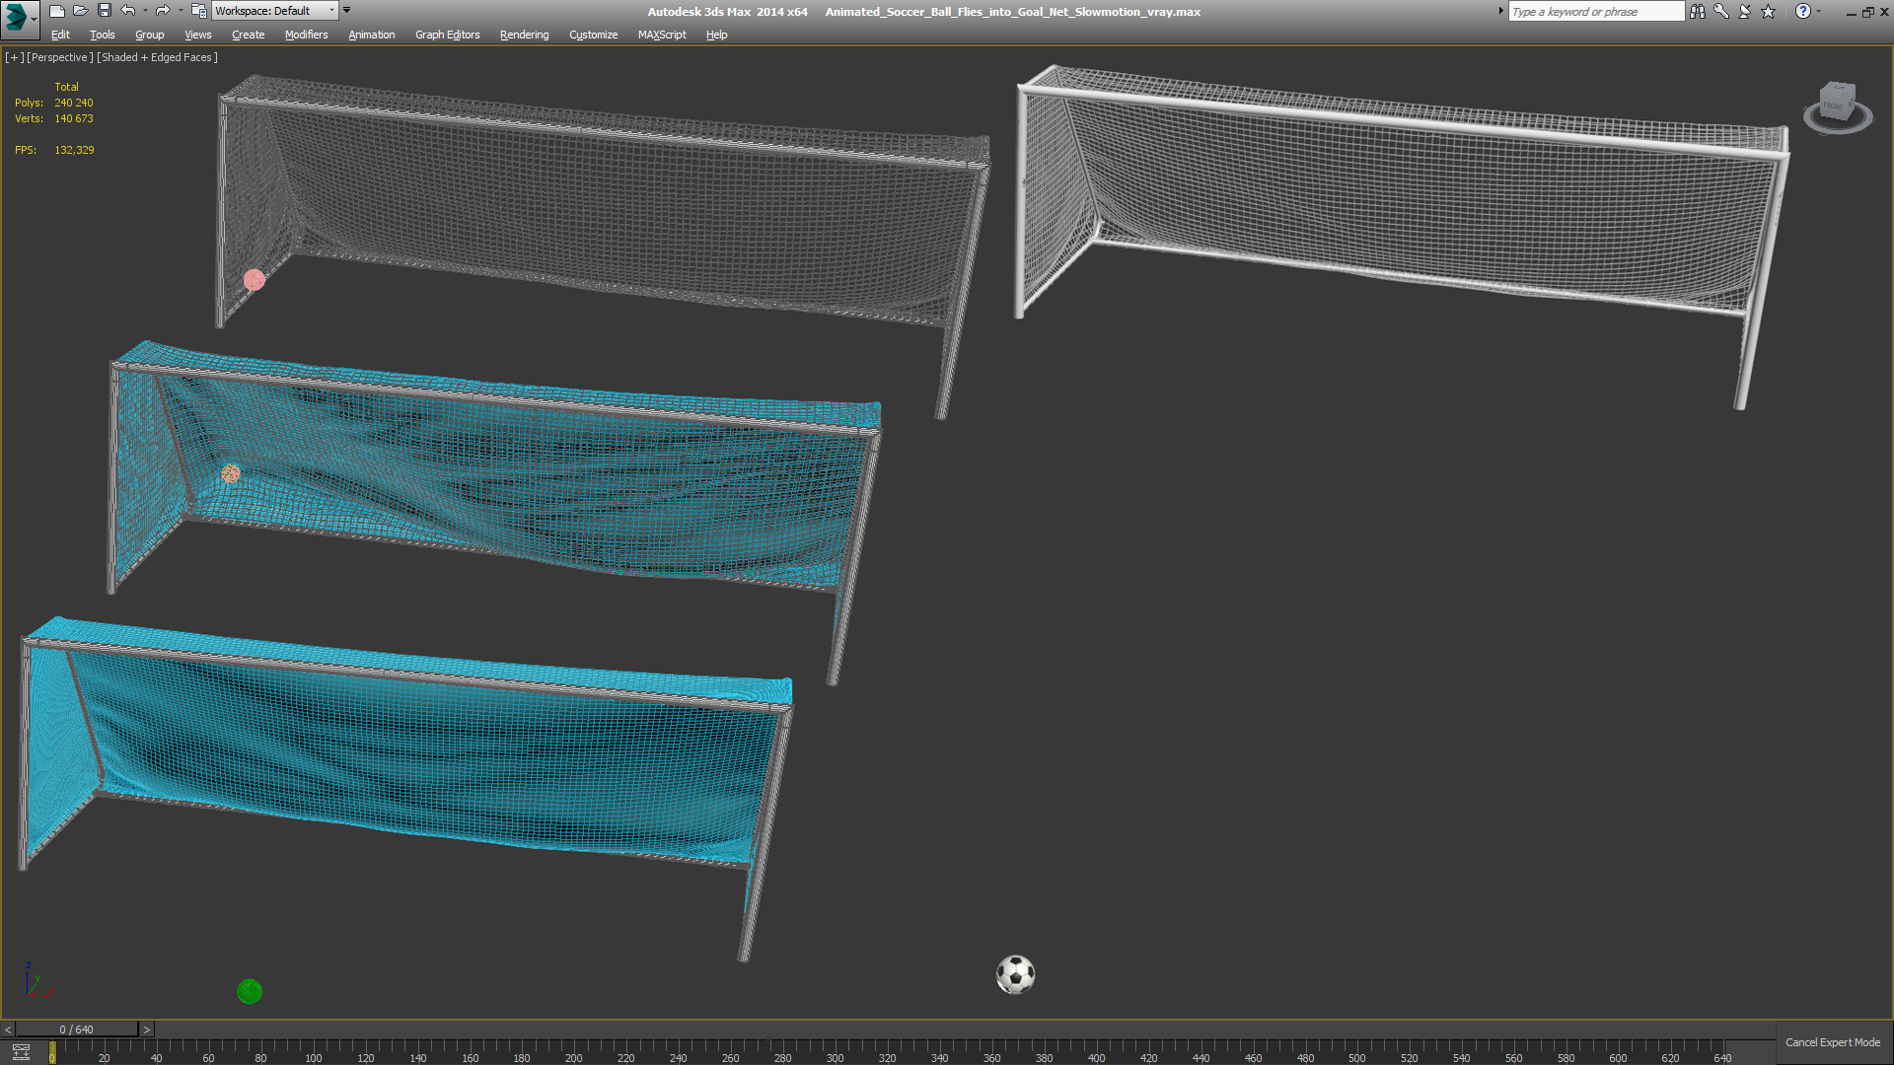Click the binoculars search icon
Screen dimensions: 1894x1065
coord(1698,11)
